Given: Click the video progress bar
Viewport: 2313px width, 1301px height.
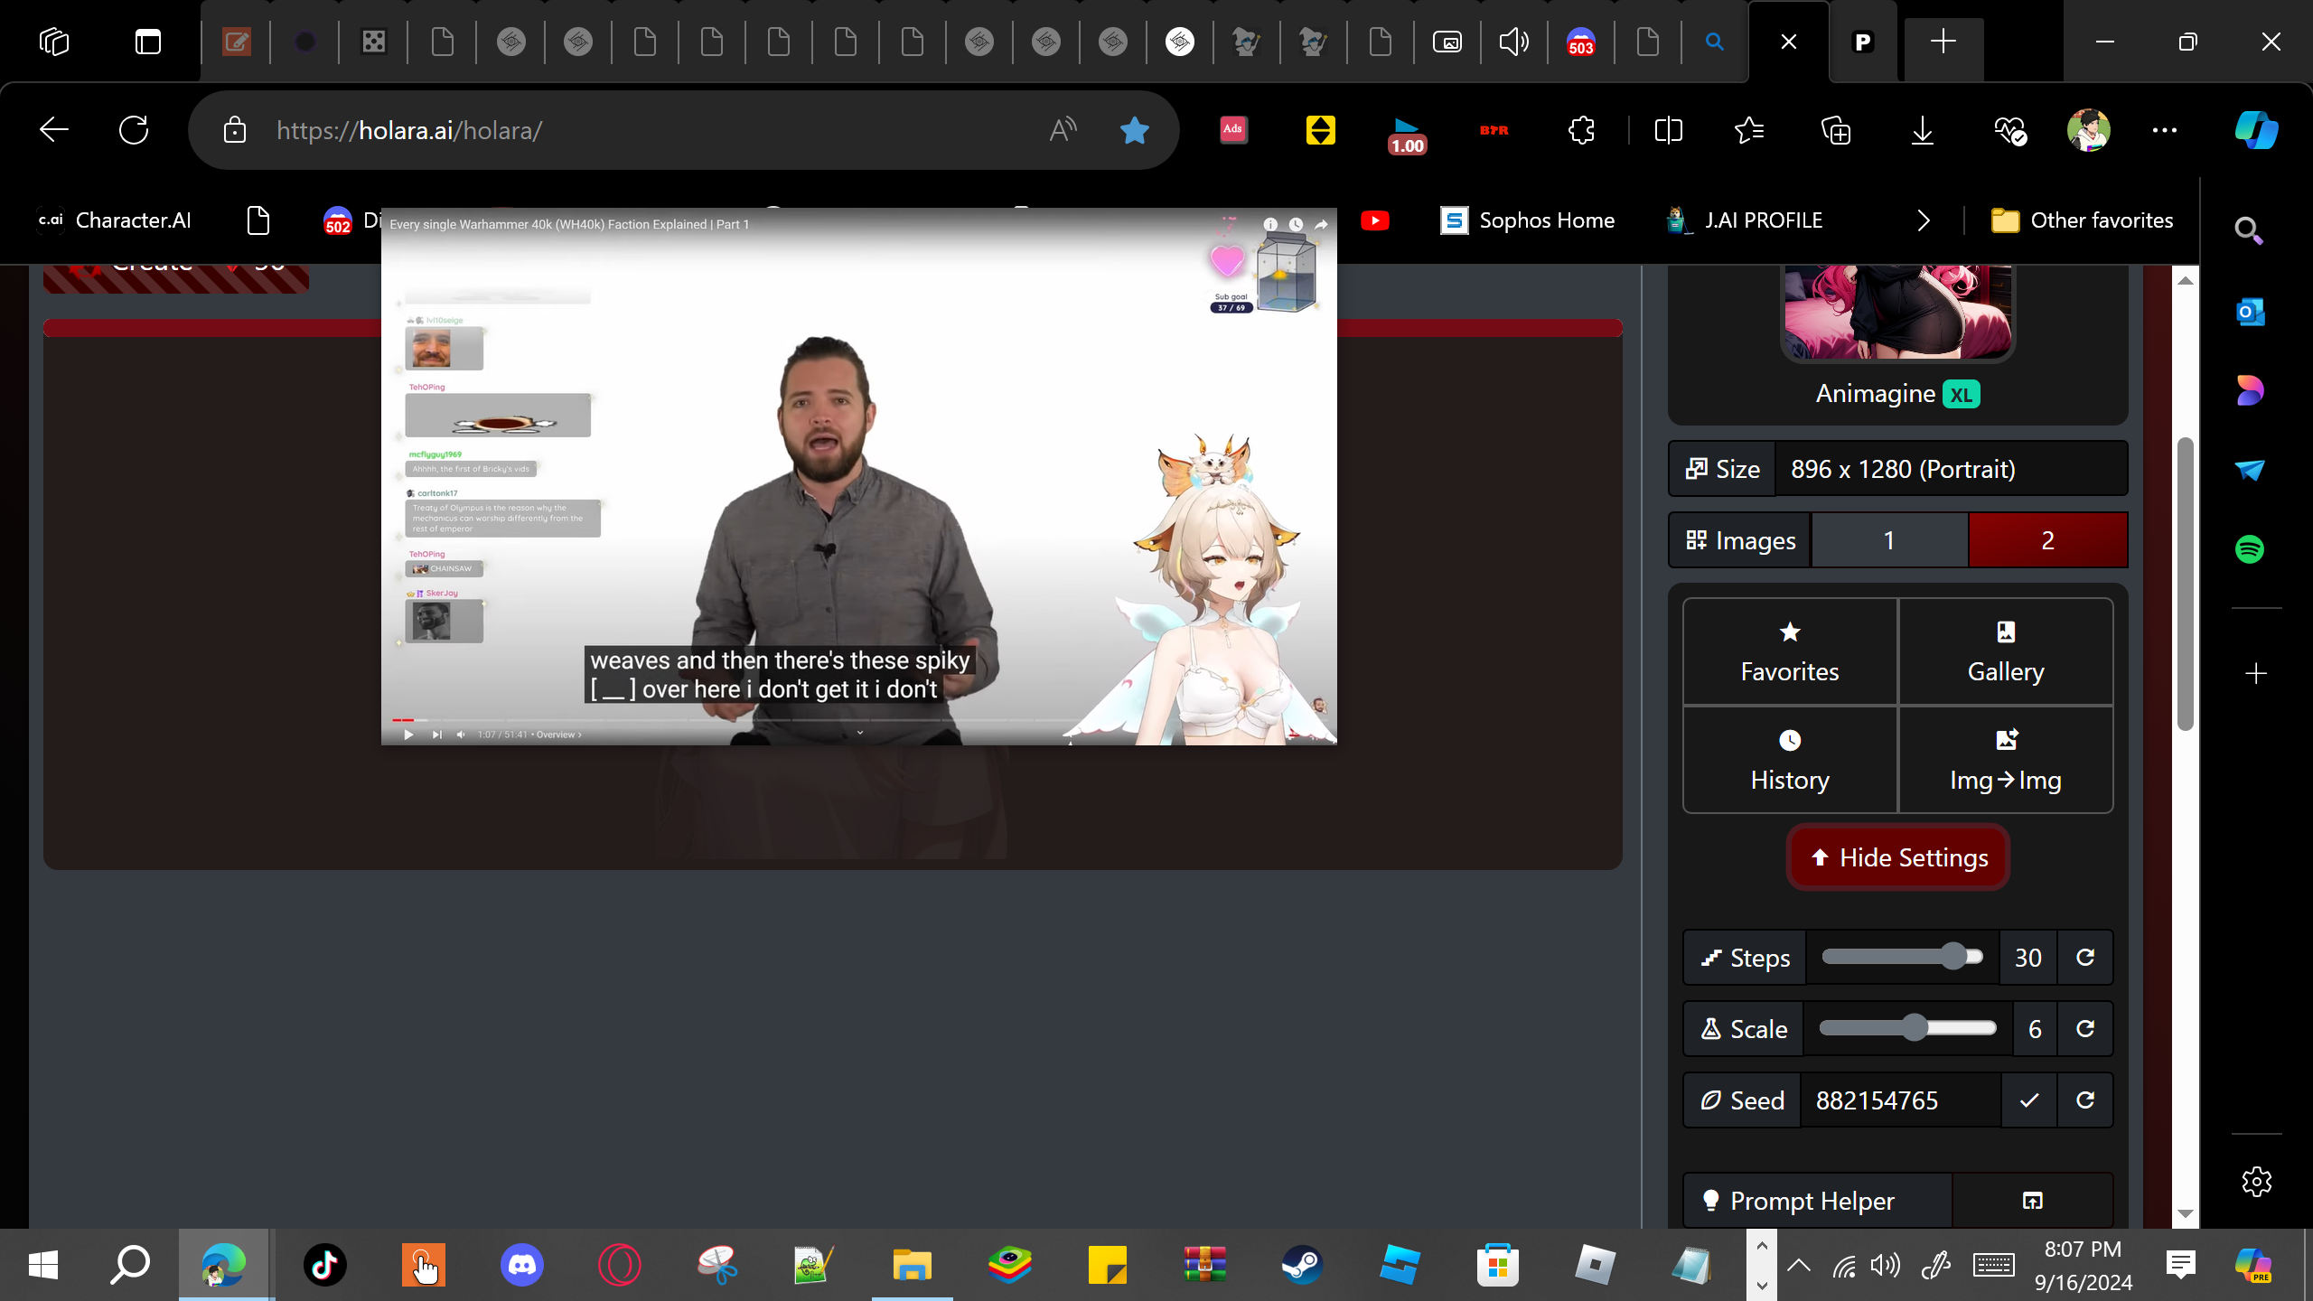Looking at the screenshot, I should point(858,720).
